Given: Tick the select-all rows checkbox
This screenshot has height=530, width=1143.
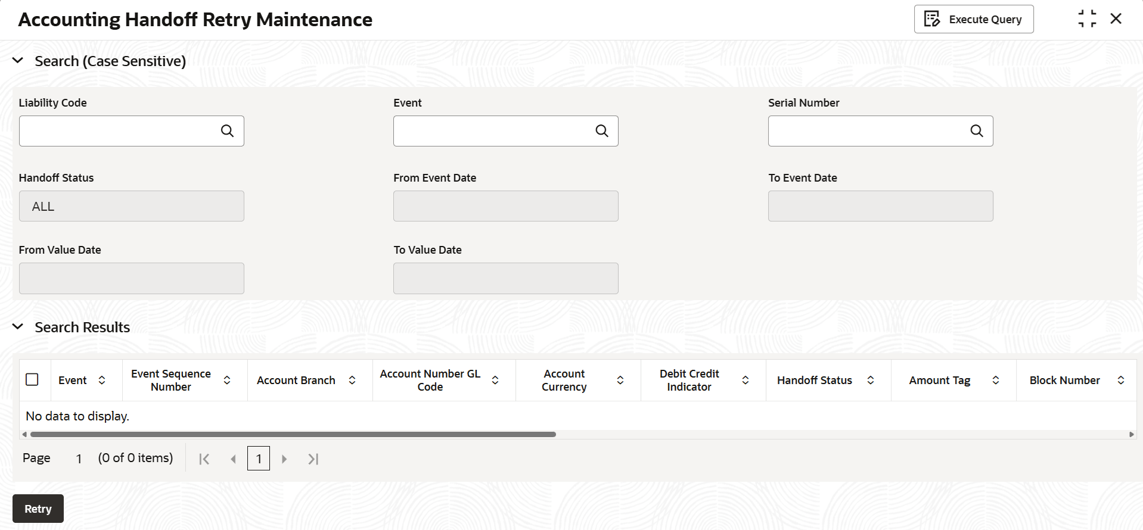Looking at the screenshot, I should 32,379.
